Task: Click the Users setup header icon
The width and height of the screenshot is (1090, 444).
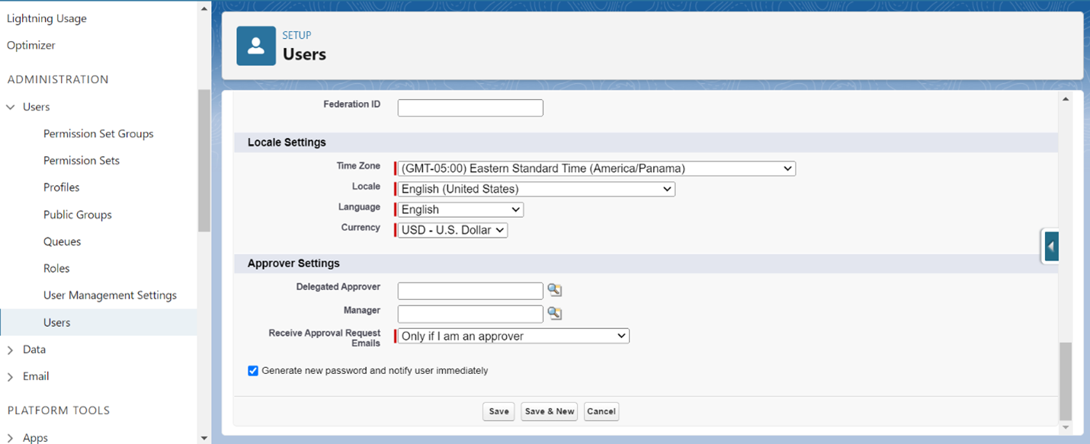Action: (x=256, y=46)
